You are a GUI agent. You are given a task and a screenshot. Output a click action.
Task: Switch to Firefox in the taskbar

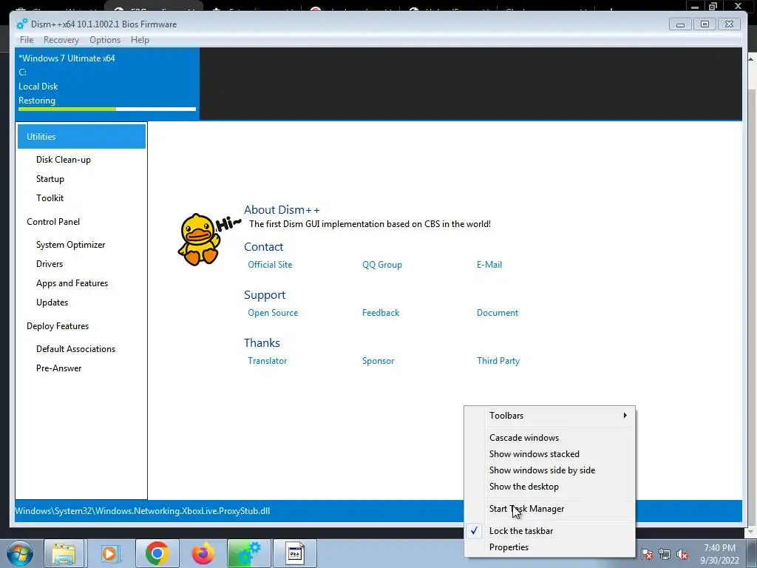click(x=203, y=553)
